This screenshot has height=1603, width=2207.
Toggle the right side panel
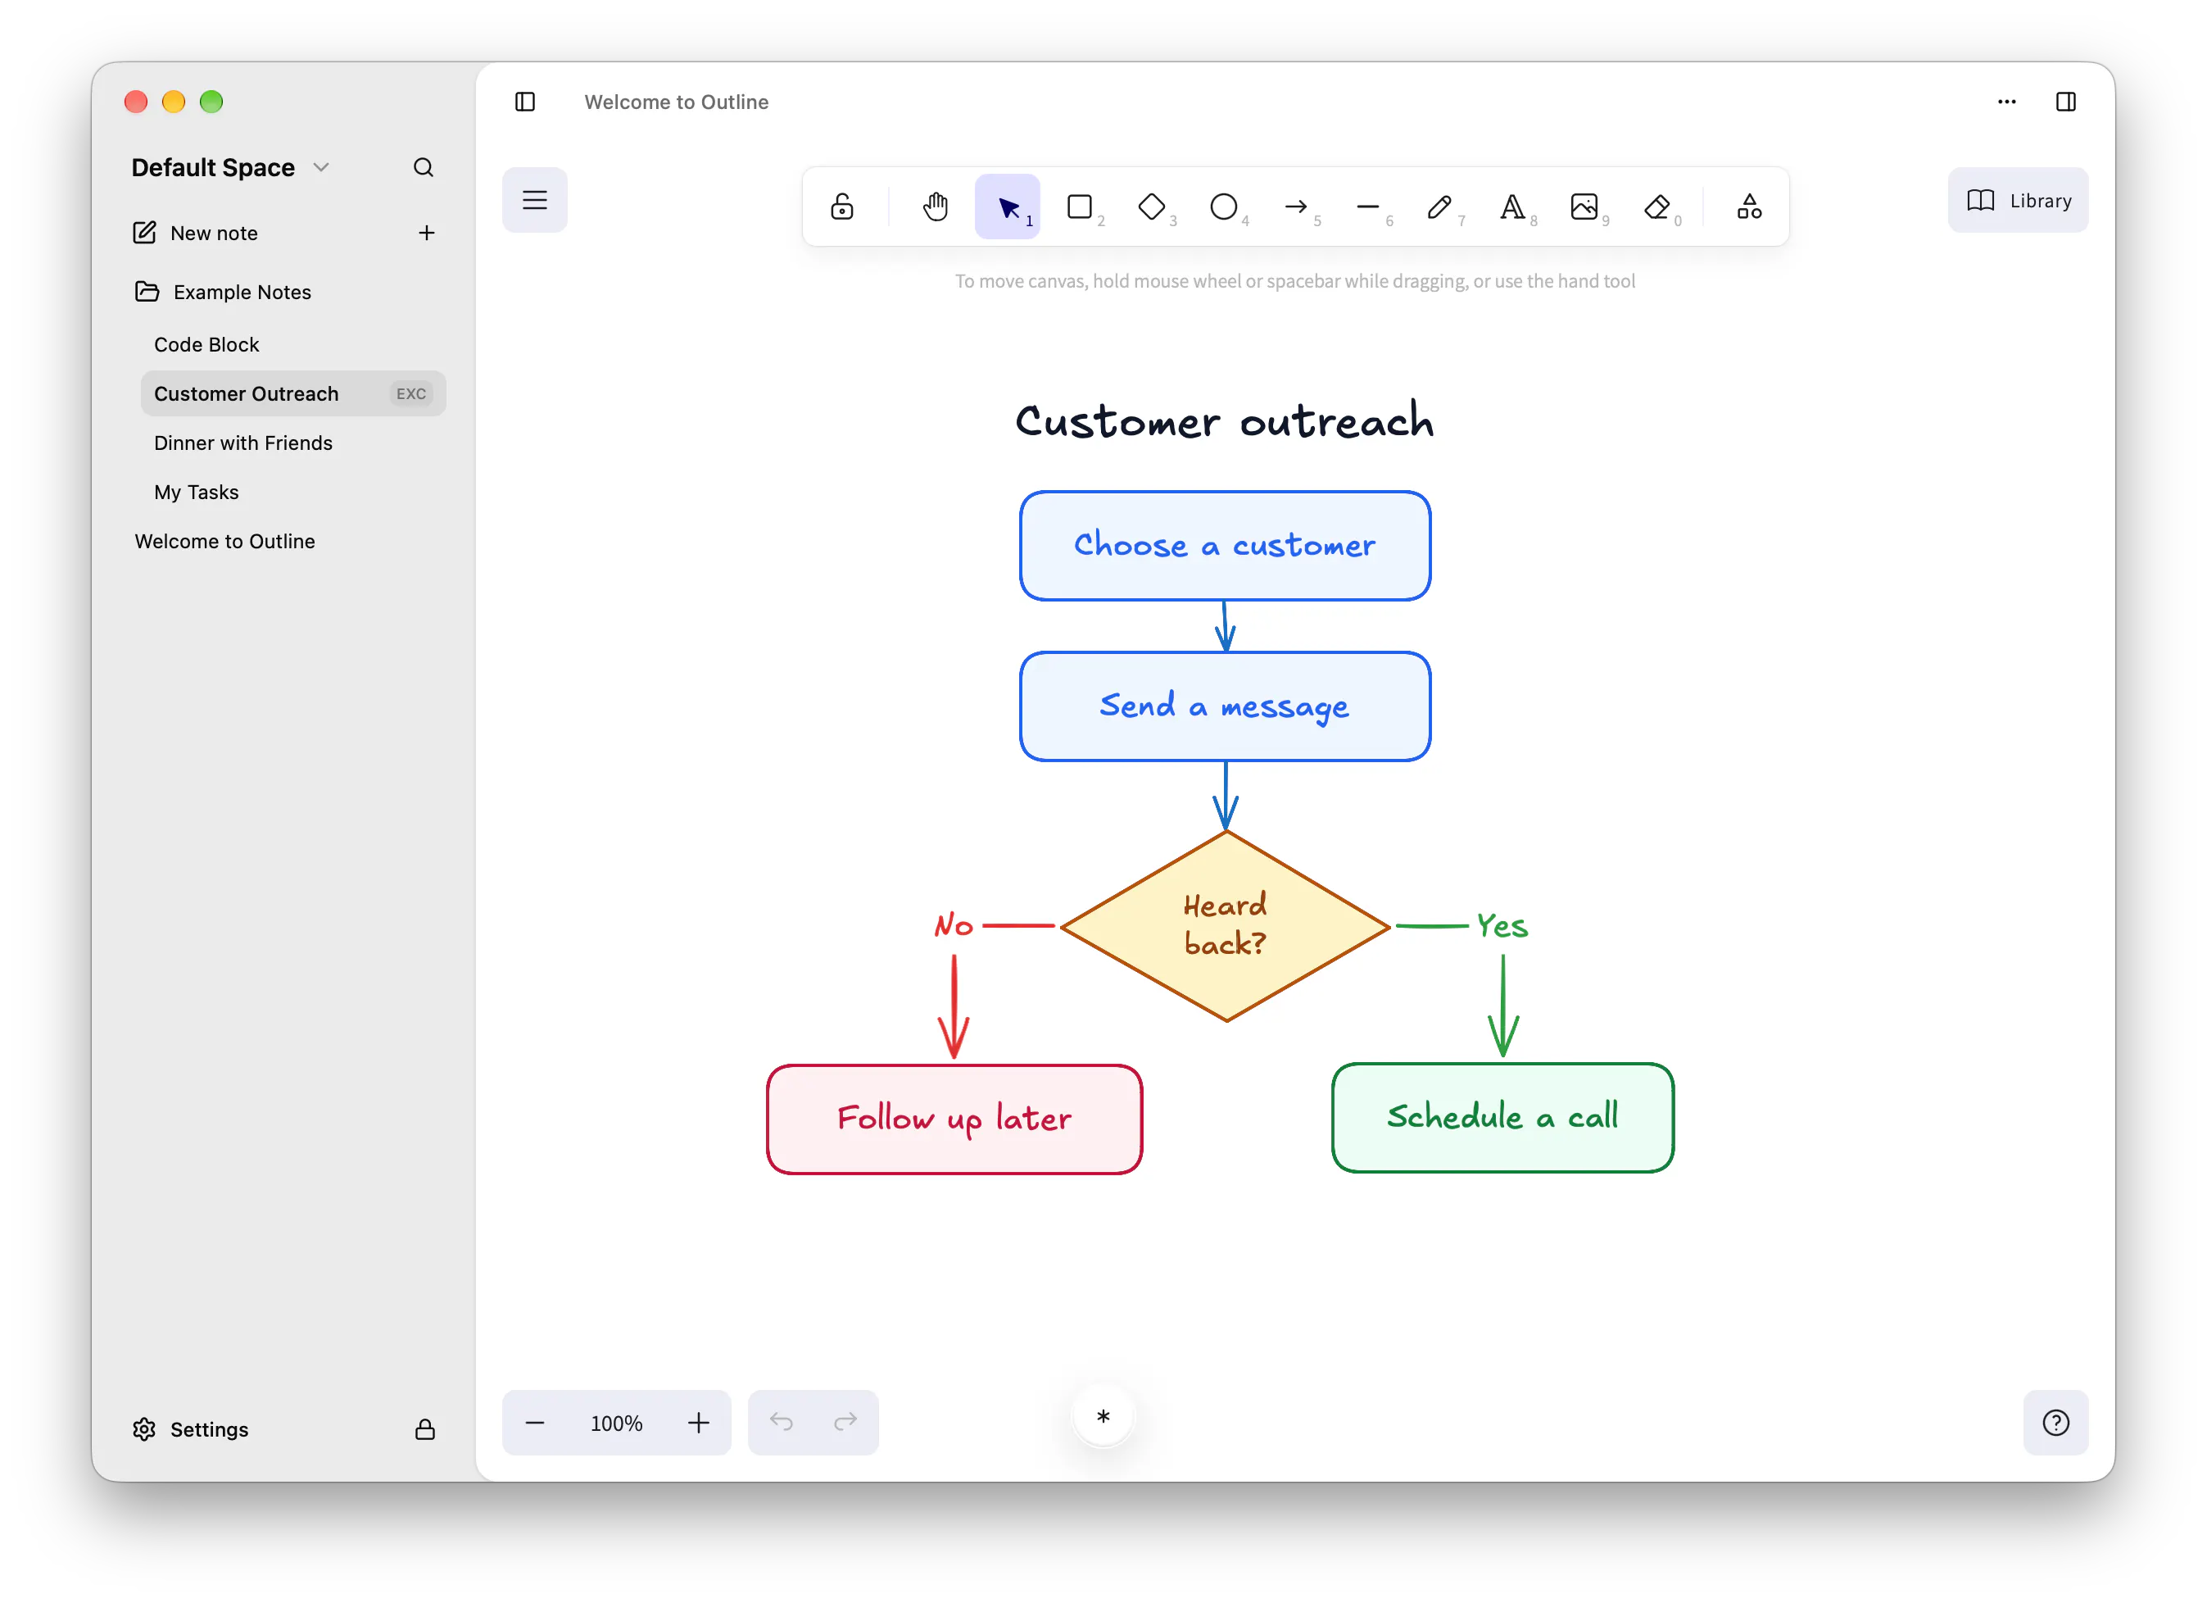pyautogui.click(x=2065, y=102)
